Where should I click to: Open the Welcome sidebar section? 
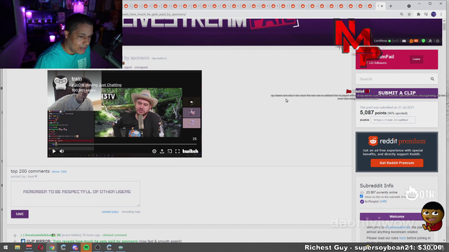[x=396, y=216]
